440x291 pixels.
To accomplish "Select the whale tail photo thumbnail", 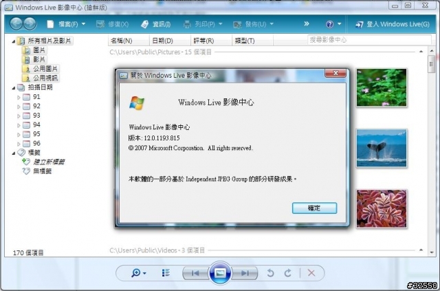I will [x=382, y=148].
